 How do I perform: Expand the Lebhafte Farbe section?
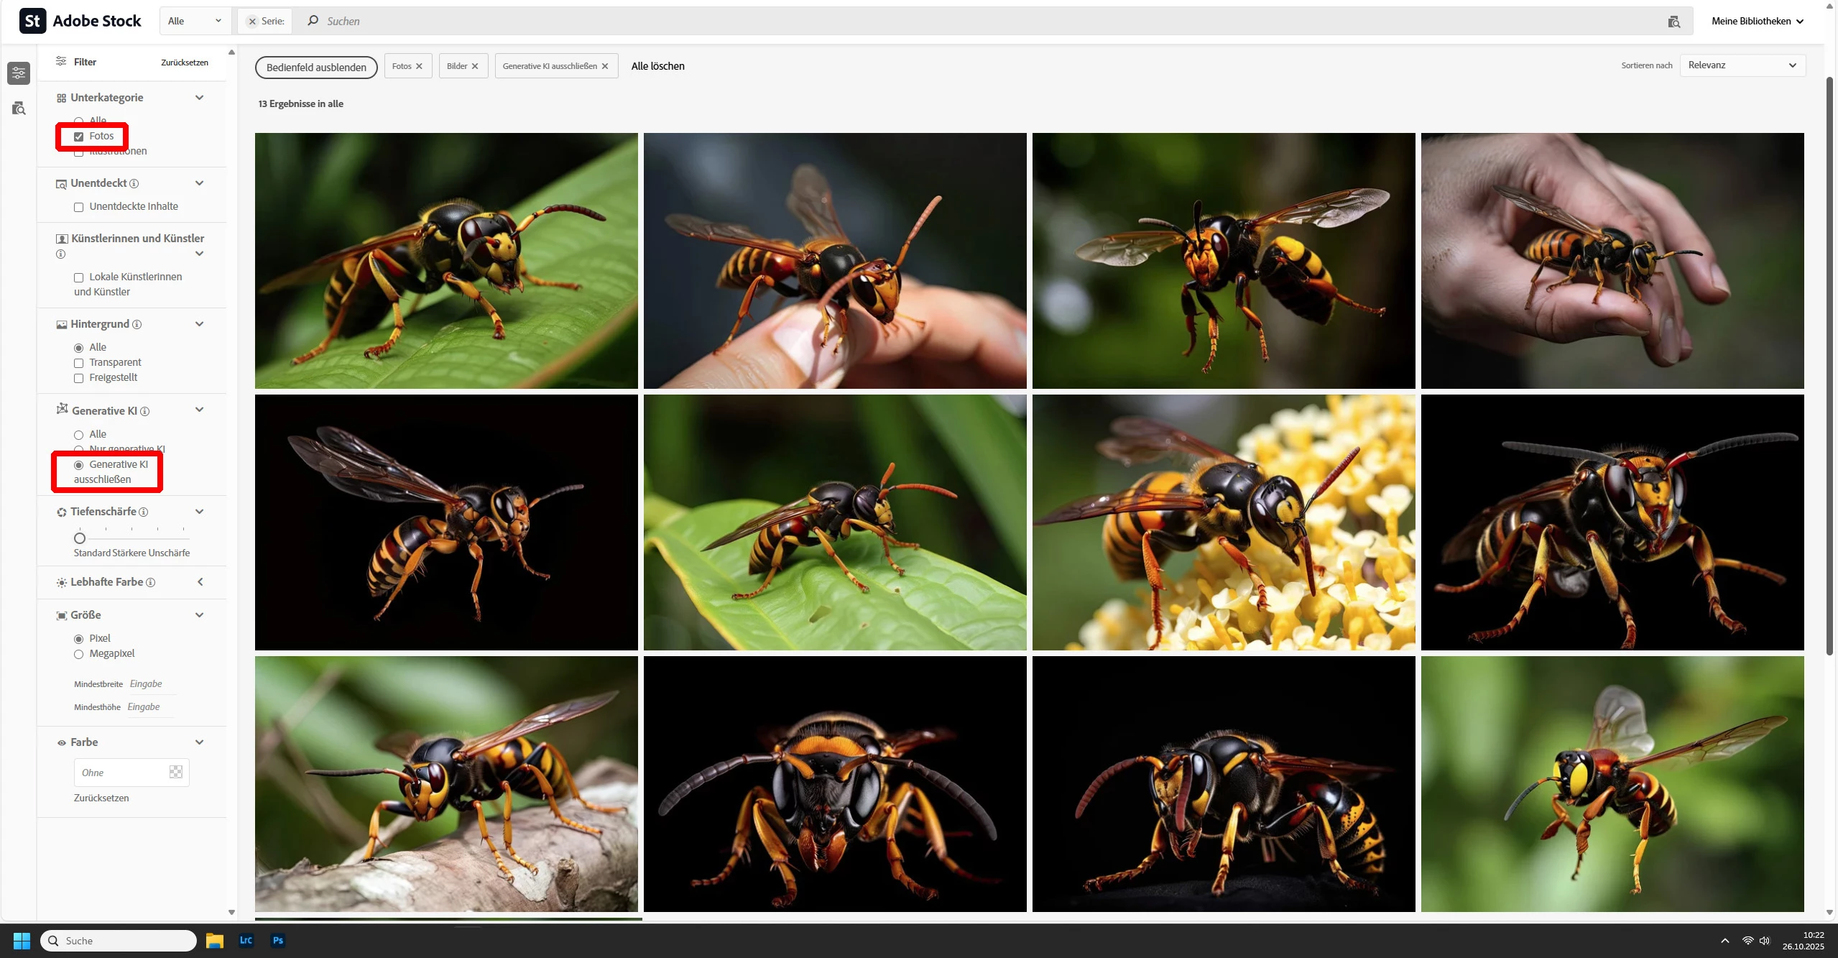[200, 582]
